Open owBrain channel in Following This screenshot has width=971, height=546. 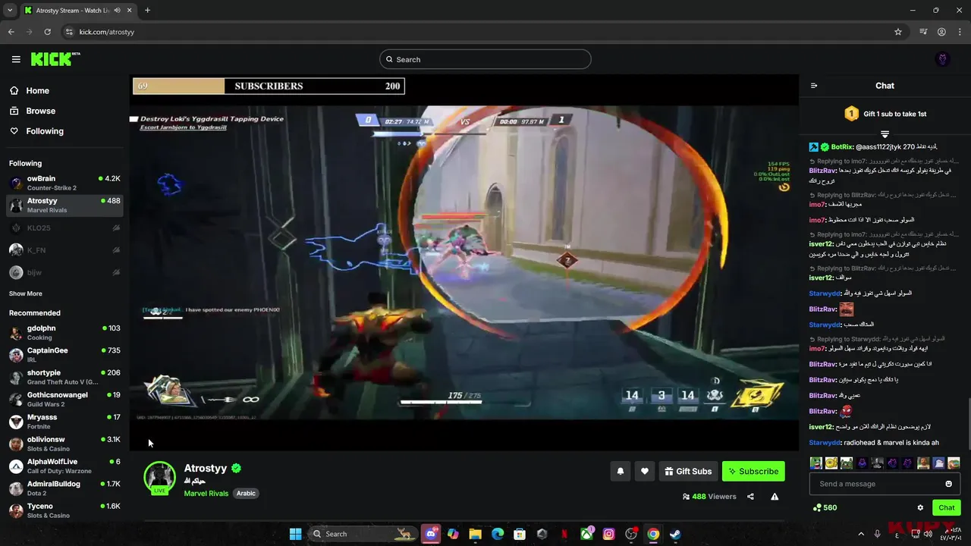(64, 183)
